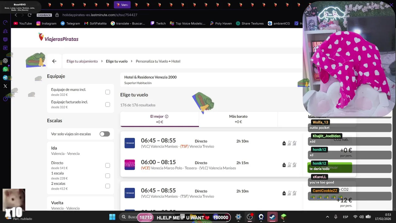Open green block app on taskbar
This screenshot has width=396, height=223.
click(284, 217)
